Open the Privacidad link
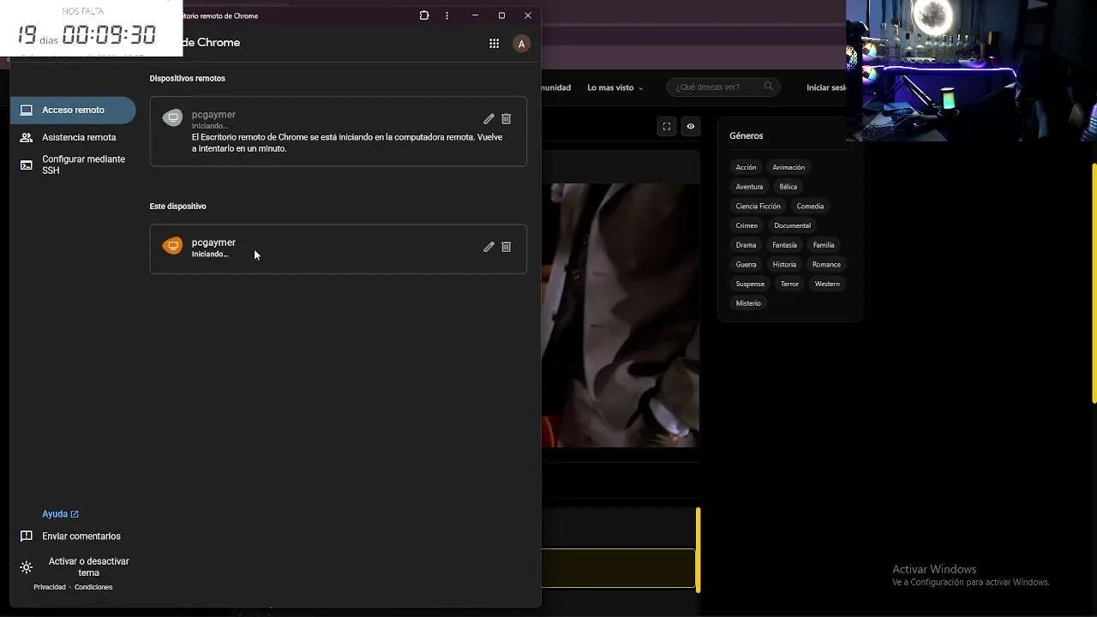The image size is (1097, 617). tap(50, 587)
